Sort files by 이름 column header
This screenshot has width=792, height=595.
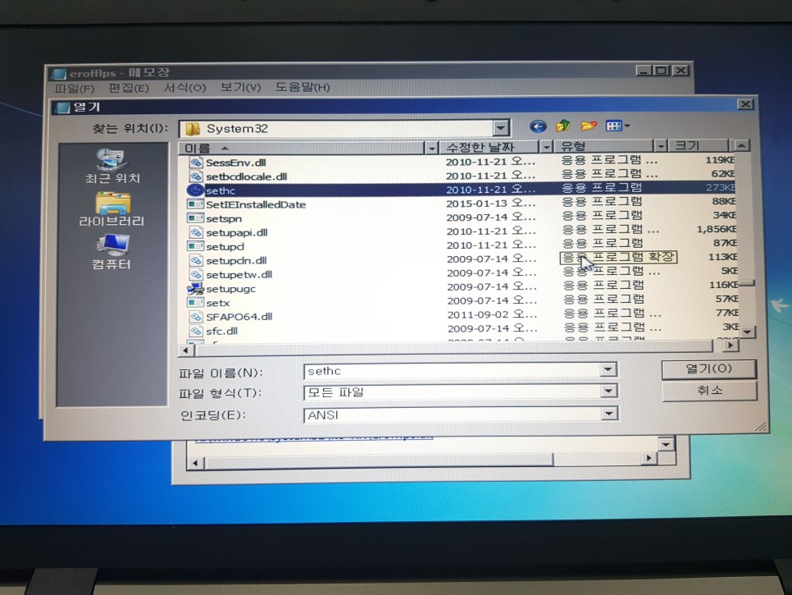302,148
